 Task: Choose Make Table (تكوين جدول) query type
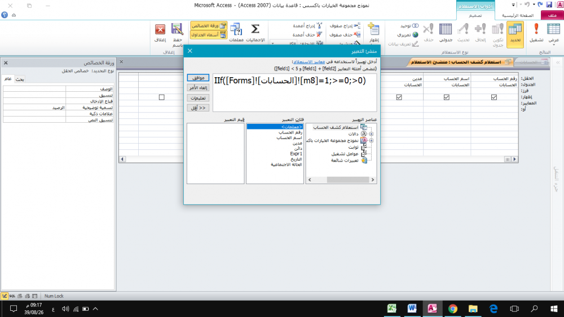pos(498,35)
